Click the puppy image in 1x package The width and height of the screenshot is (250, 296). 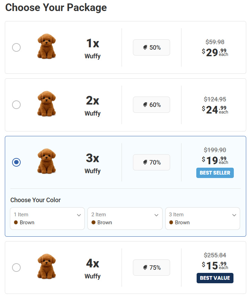point(46,46)
